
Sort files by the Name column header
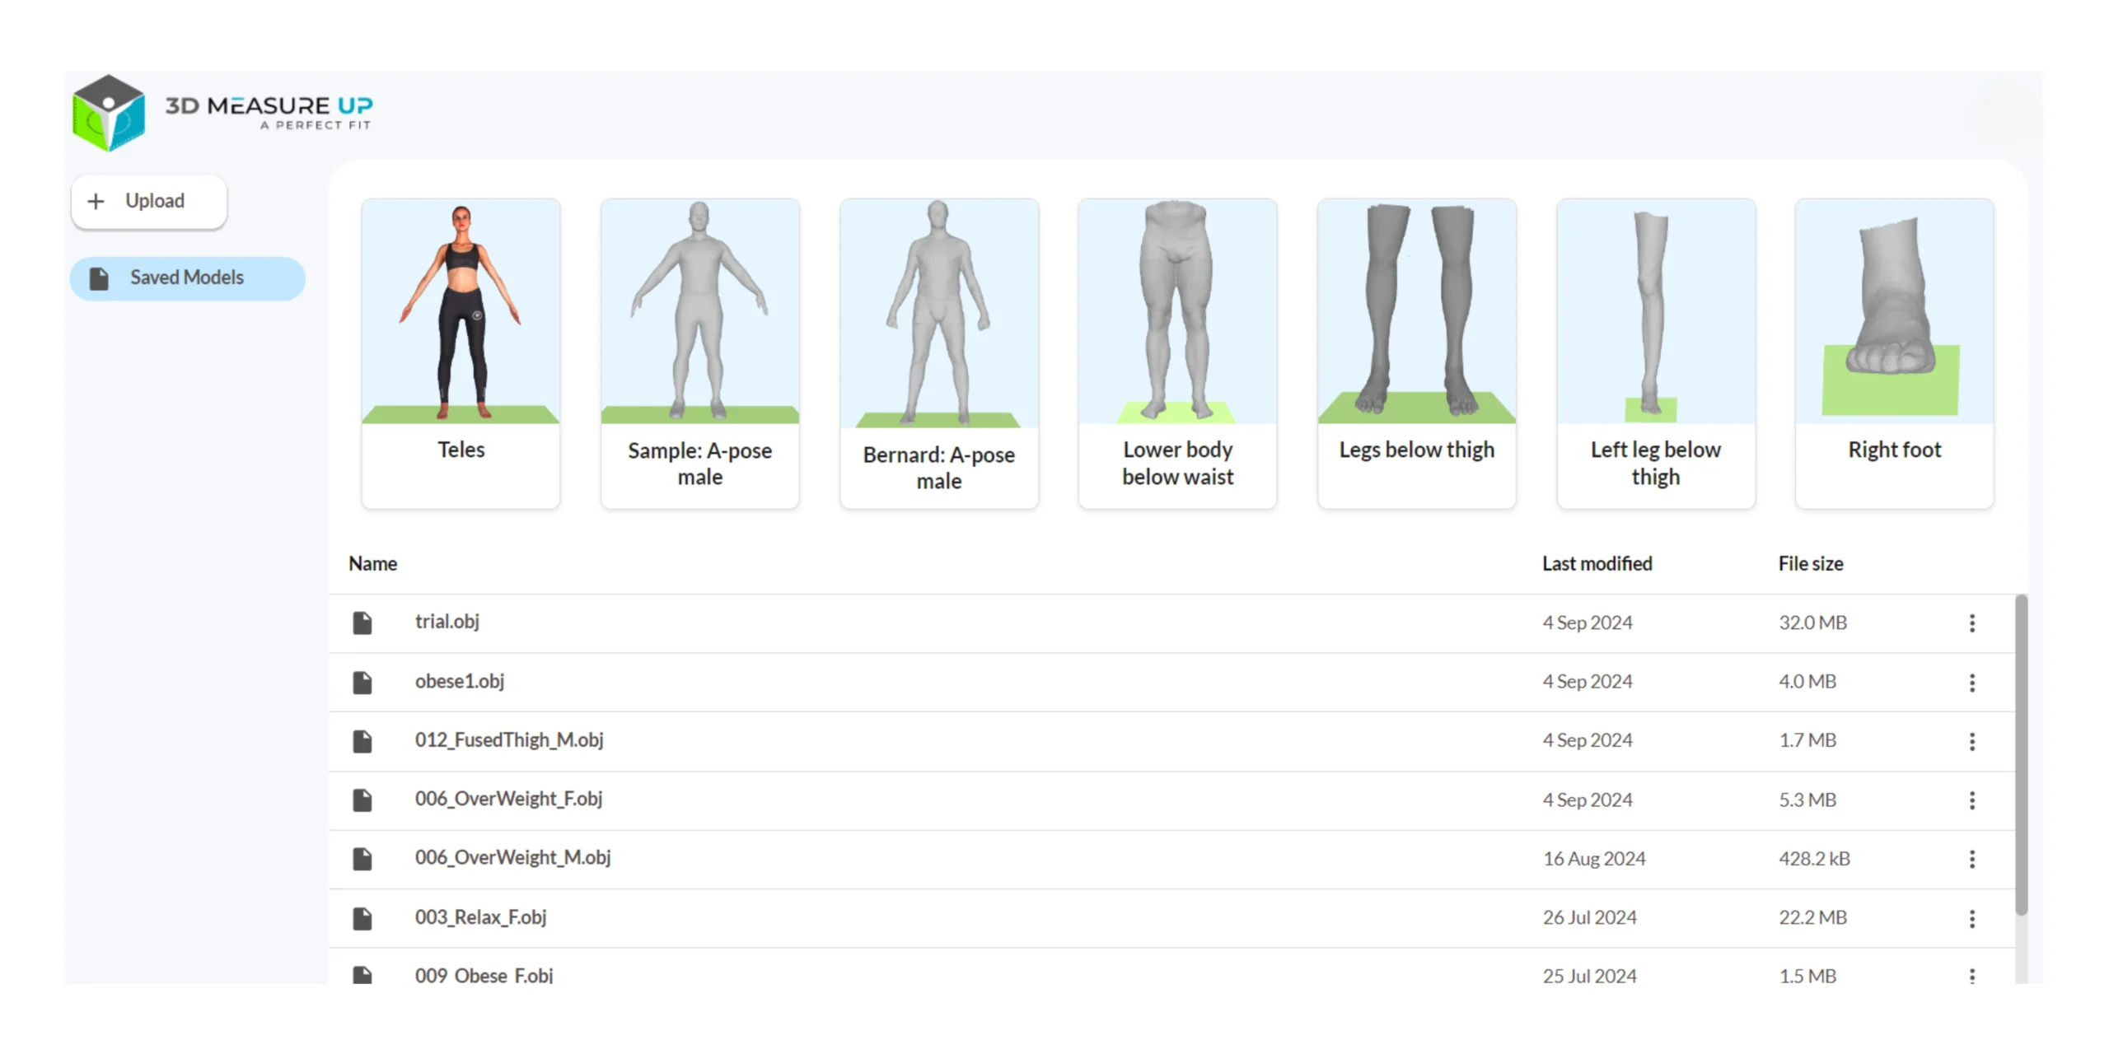(372, 563)
